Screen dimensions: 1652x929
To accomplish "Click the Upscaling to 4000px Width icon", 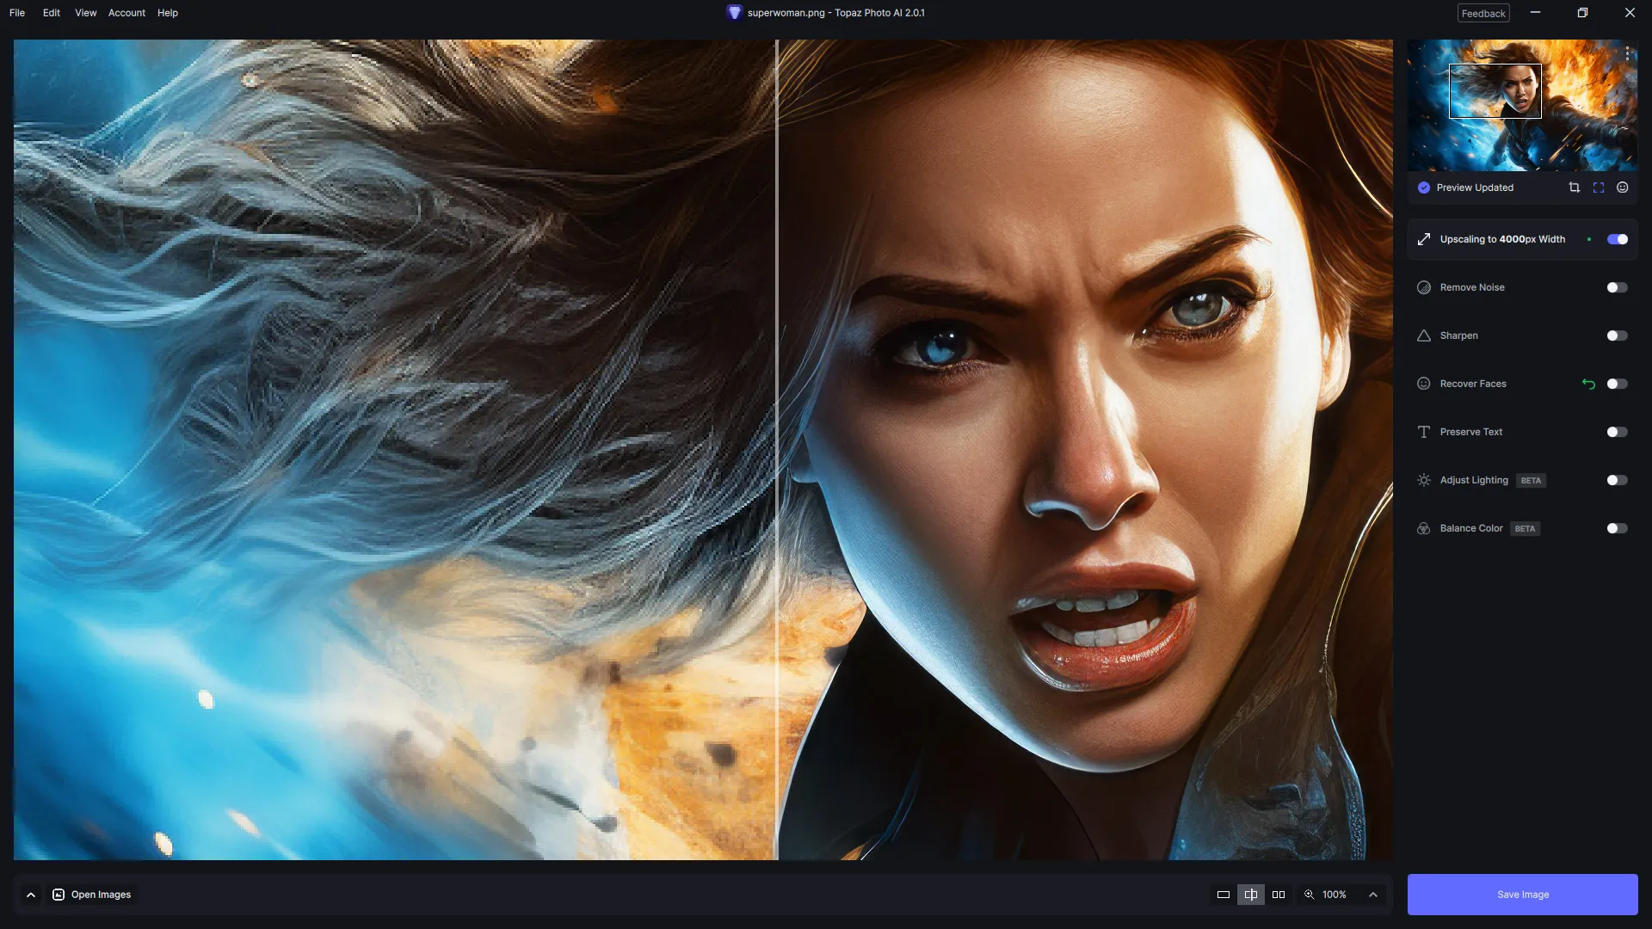I will coord(1424,239).
